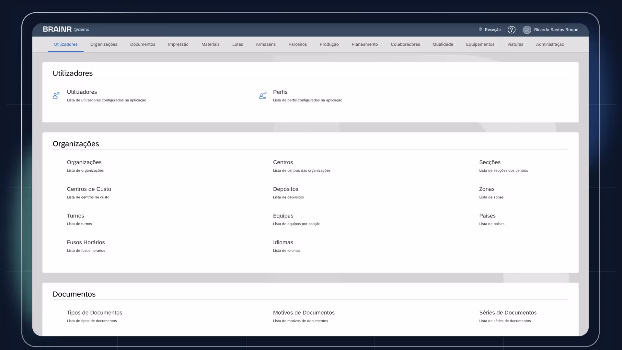Screen dimensions: 622x350
Task: Open the Qualidade tab
Action: click(443, 44)
